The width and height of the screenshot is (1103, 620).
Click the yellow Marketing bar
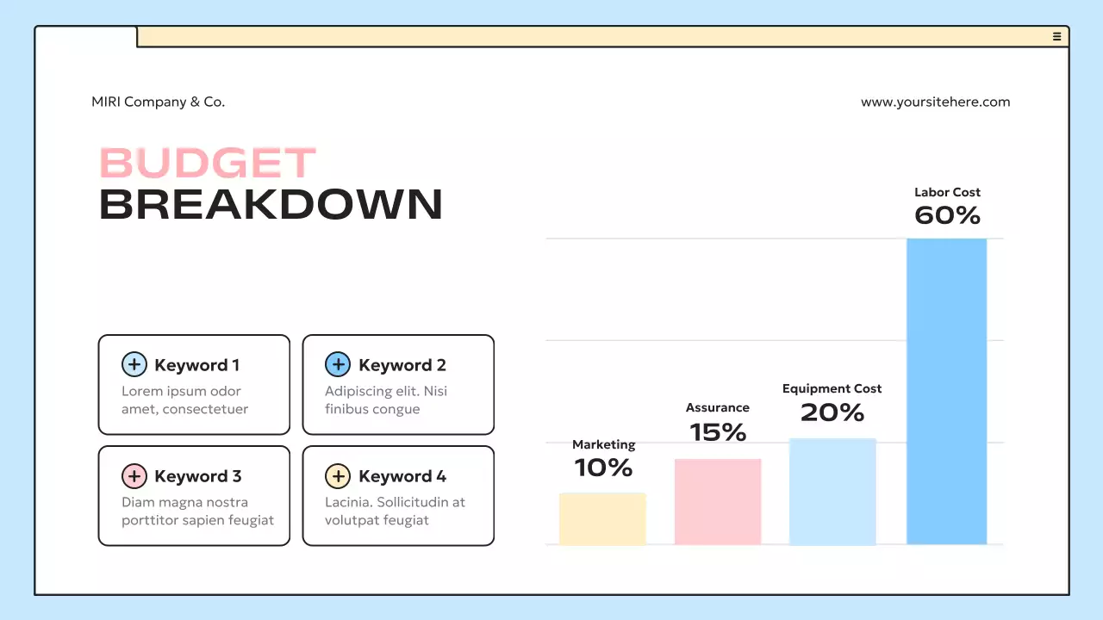[x=602, y=518]
